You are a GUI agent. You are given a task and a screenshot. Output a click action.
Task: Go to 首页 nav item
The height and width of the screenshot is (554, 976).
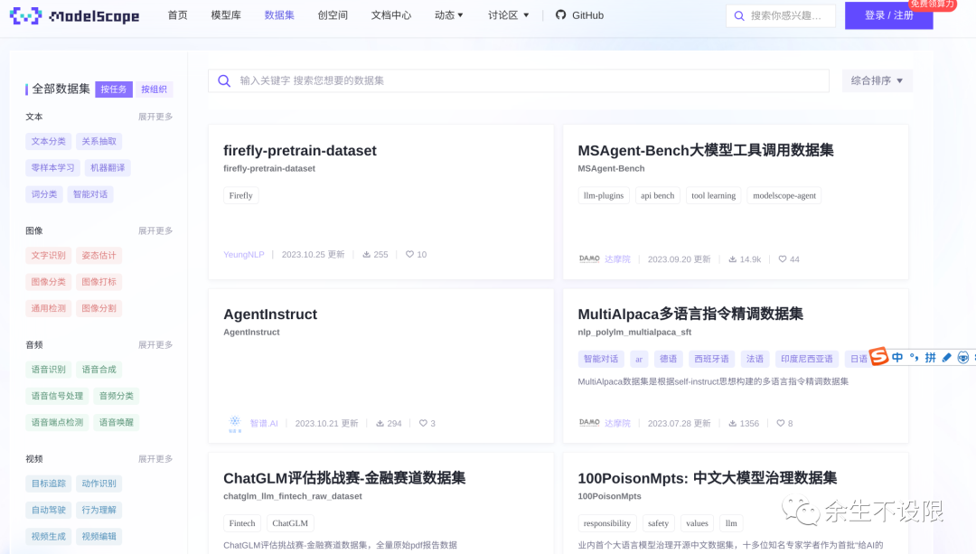click(177, 15)
